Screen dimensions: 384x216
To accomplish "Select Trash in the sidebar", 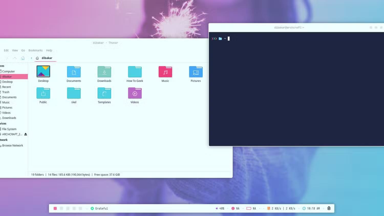I will coord(14,92).
